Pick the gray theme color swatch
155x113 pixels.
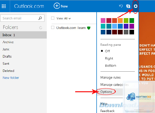(x=126, y=32)
